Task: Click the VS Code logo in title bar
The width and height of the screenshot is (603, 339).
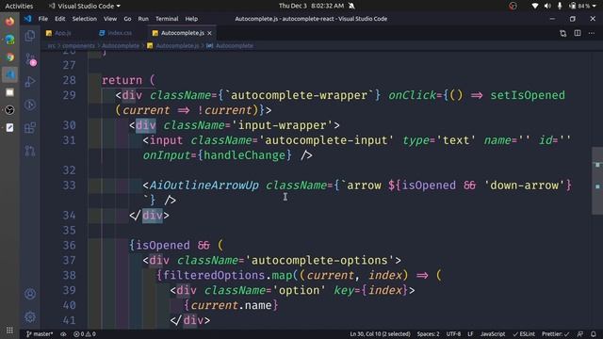Action: 27,19
